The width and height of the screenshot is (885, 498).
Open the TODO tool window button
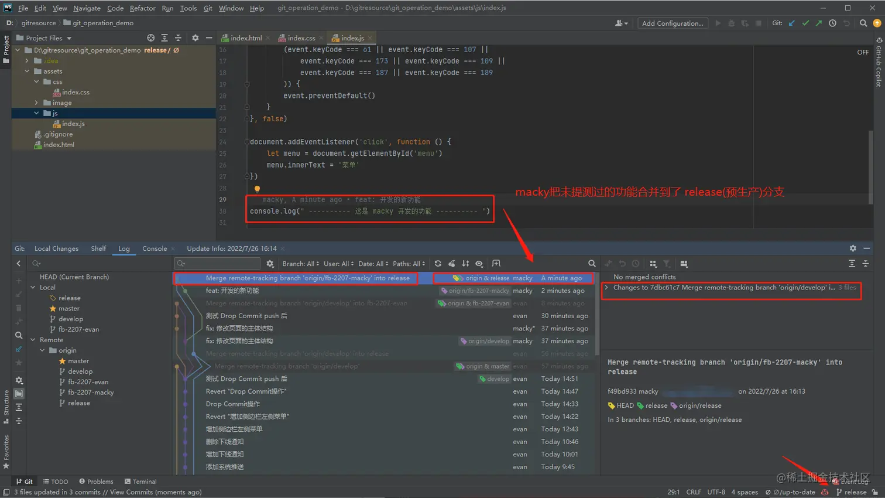pos(56,482)
